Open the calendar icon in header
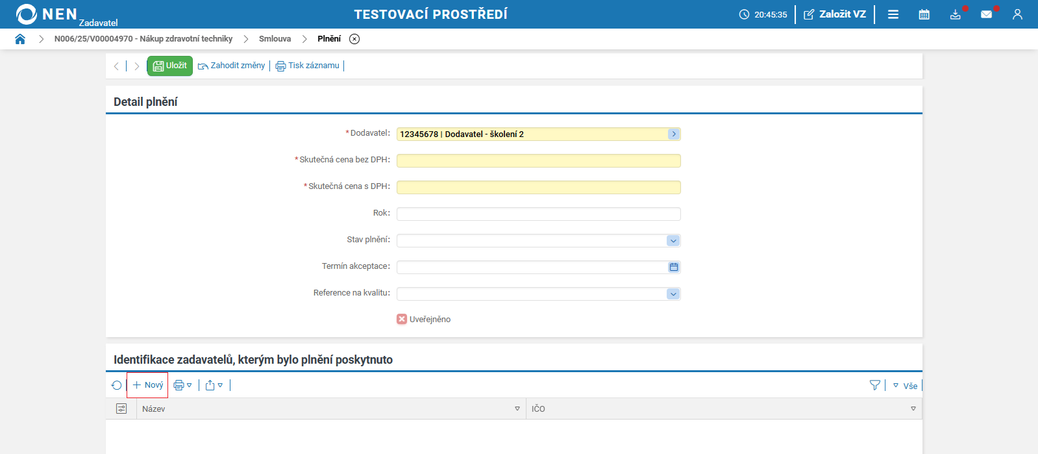Viewport: 1038px width, 454px height. [x=924, y=14]
